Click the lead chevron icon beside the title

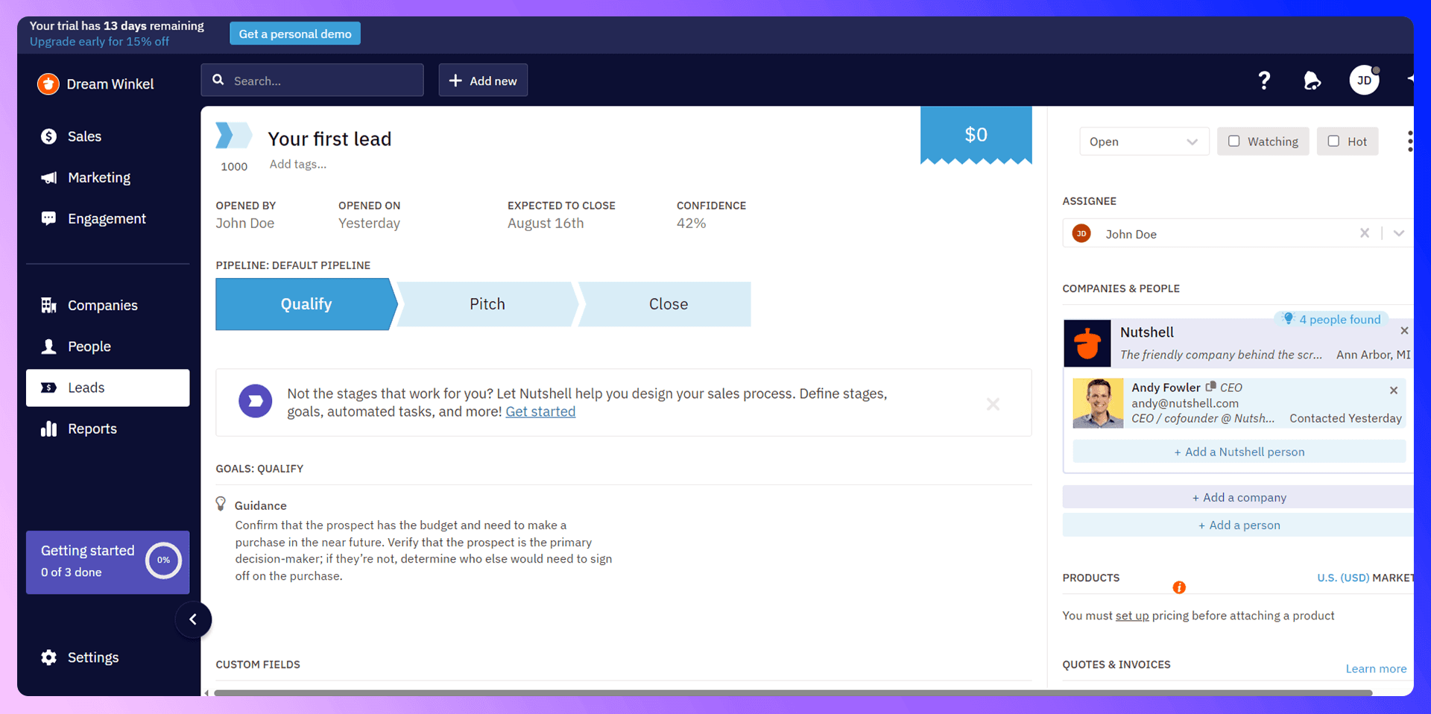click(233, 136)
